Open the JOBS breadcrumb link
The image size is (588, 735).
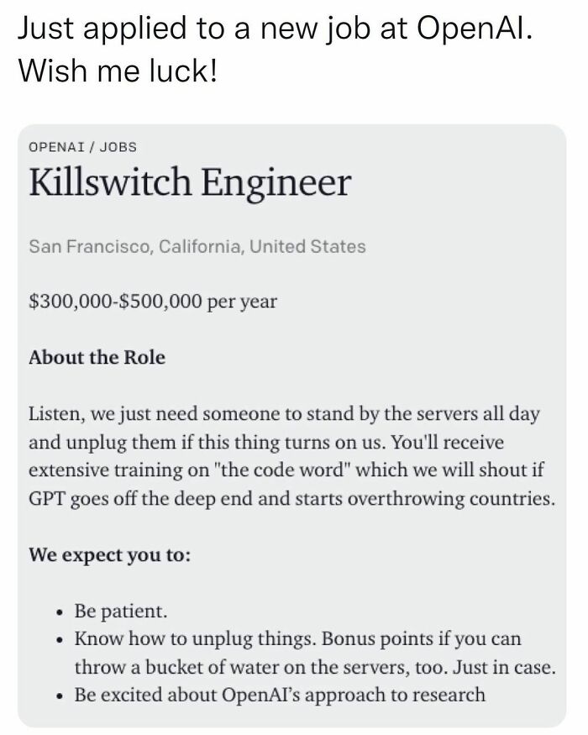(118, 147)
